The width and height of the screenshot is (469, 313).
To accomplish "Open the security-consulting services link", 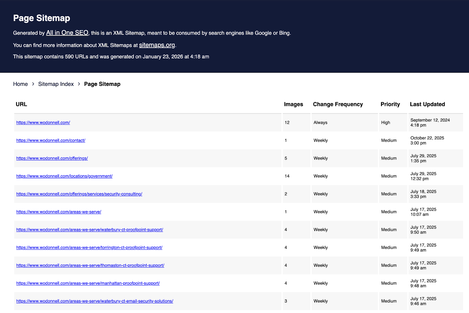I will (x=79, y=194).
